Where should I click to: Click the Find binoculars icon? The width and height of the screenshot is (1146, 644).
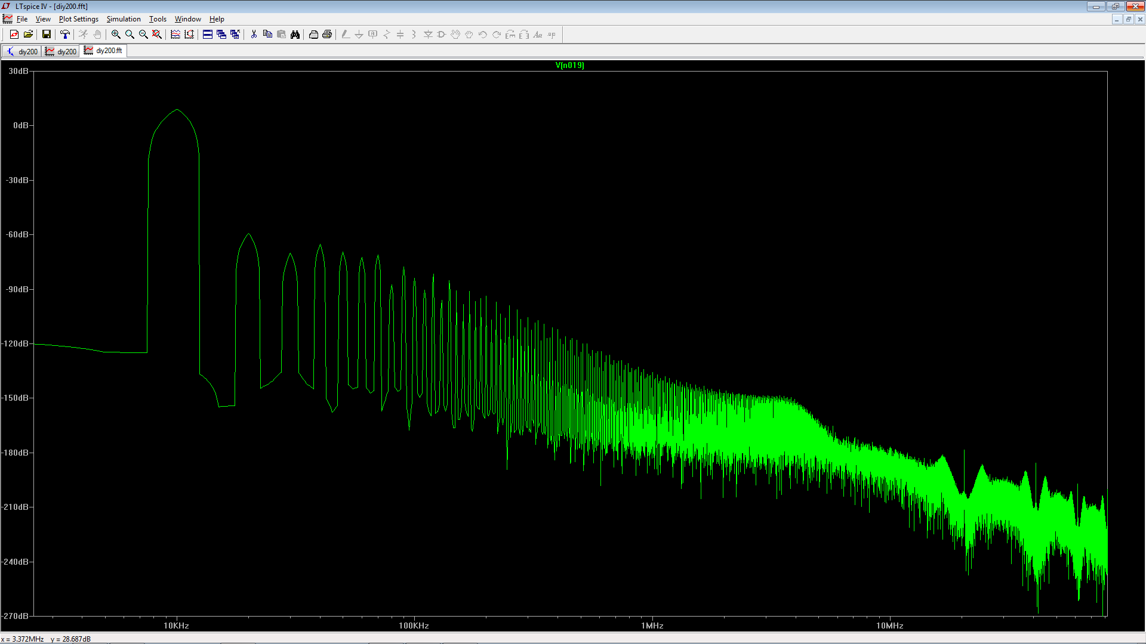(295, 35)
